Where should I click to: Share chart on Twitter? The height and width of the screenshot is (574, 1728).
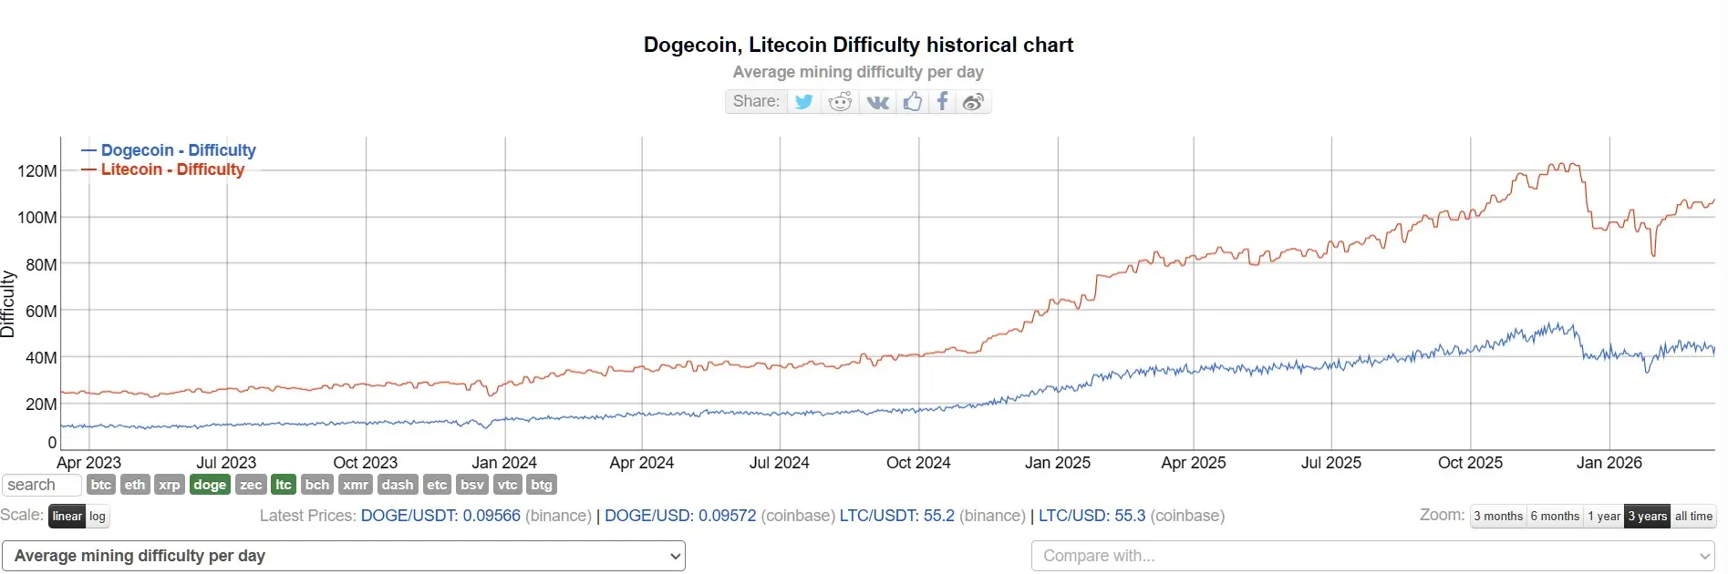point(803,101)
